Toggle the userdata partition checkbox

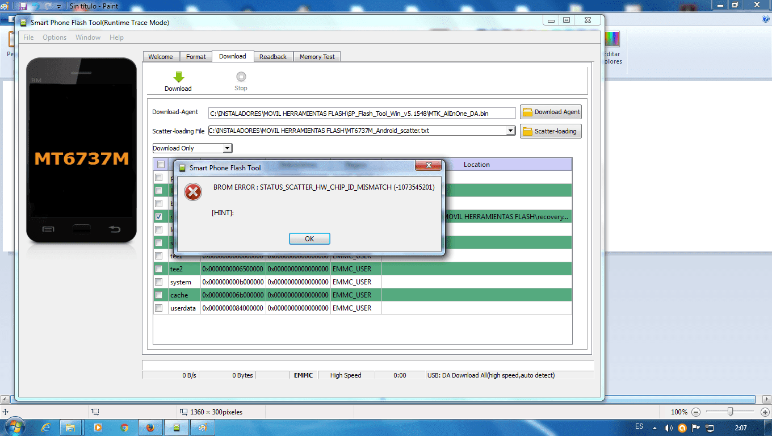pyautogui.click(x=159, y=308)
